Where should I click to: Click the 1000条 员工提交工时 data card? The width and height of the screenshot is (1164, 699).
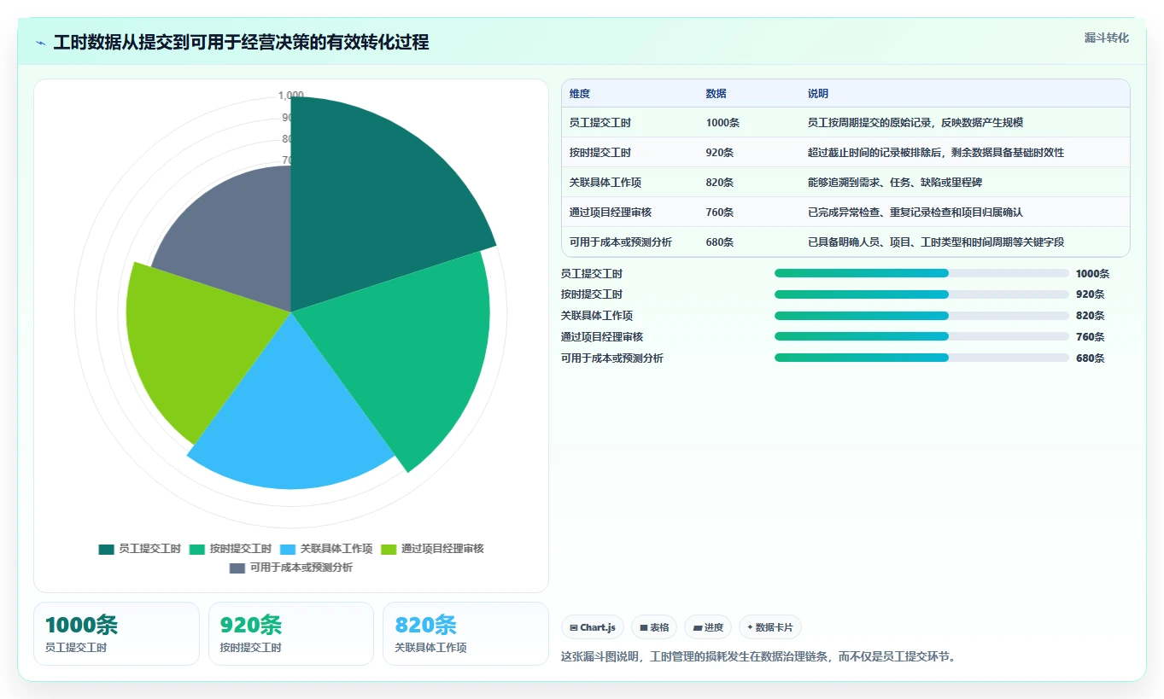[116, 633]
